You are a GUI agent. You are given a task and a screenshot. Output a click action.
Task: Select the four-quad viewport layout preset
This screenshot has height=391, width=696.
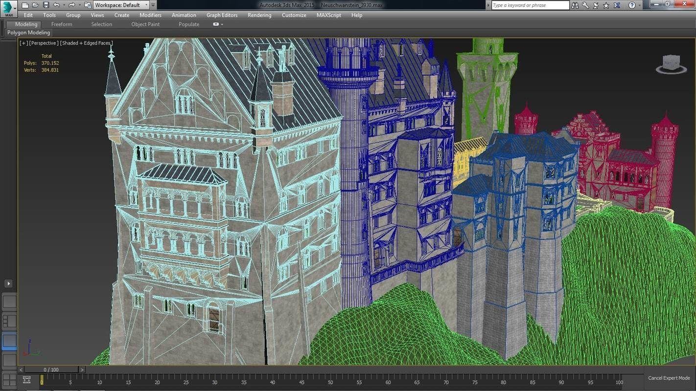pyautogui.click(x=9, y=380)
